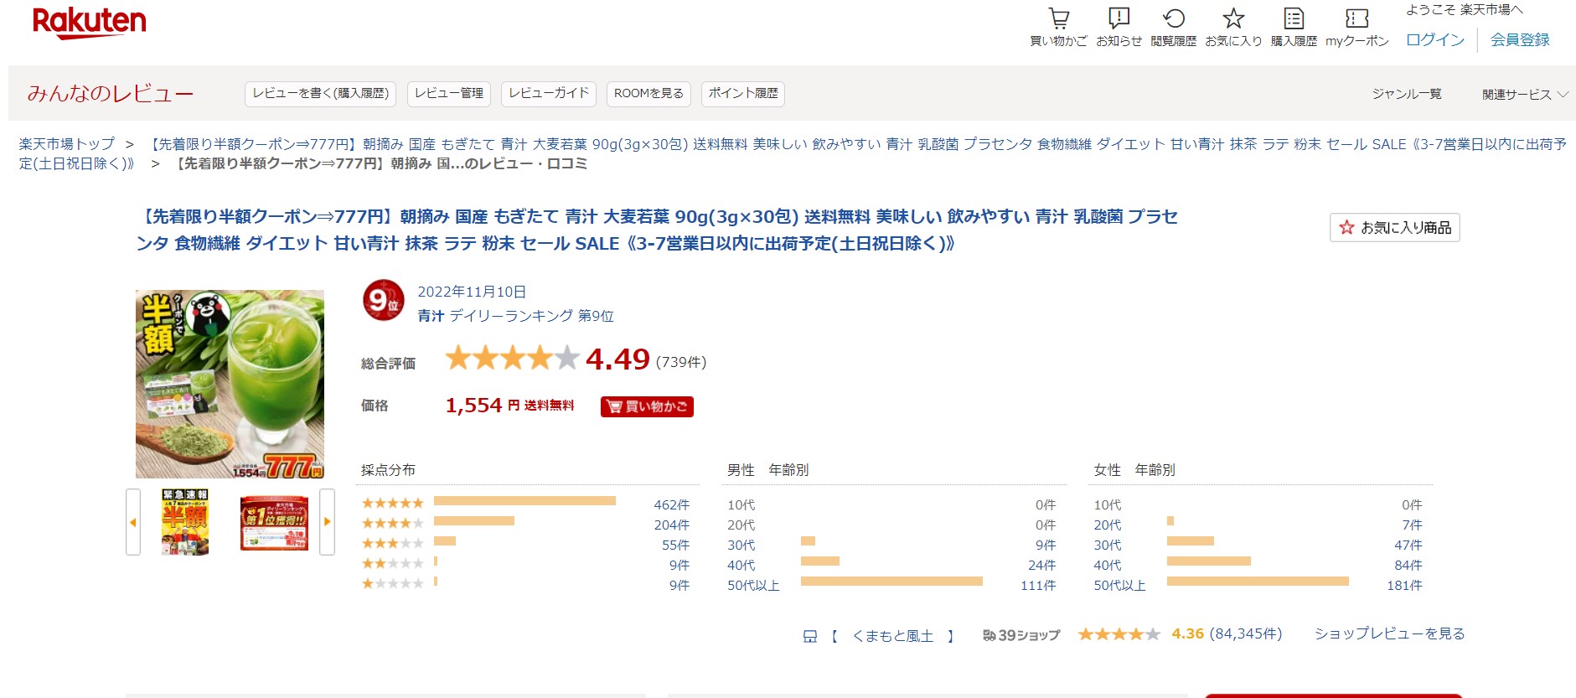Click the male 50代以上 111件 bar

(x=891, y=581)
